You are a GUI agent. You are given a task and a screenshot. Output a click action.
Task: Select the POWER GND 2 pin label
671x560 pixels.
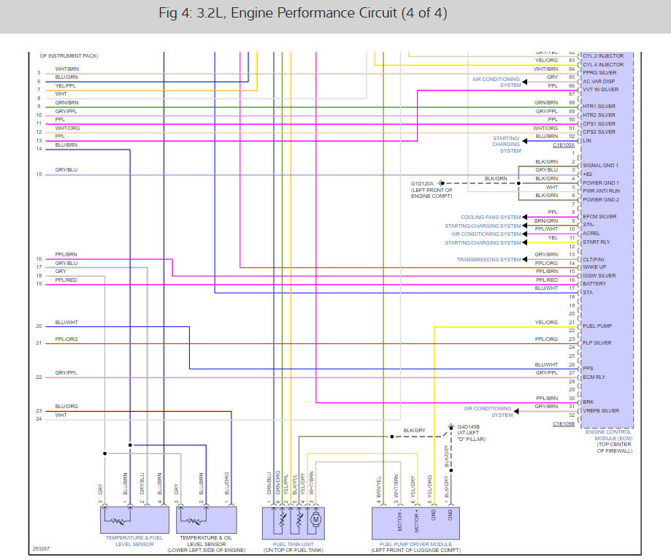click(601, 200)
